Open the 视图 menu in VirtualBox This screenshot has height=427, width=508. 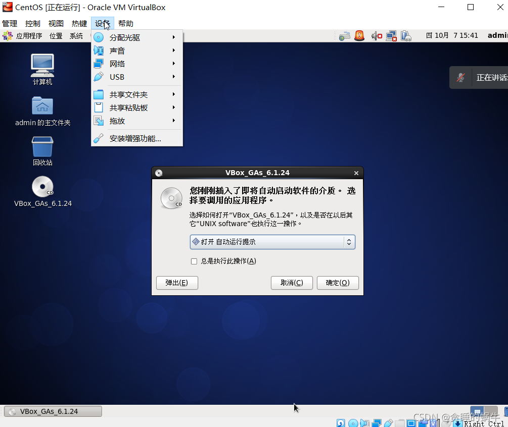pyautogui.click(x=56, y=24)
